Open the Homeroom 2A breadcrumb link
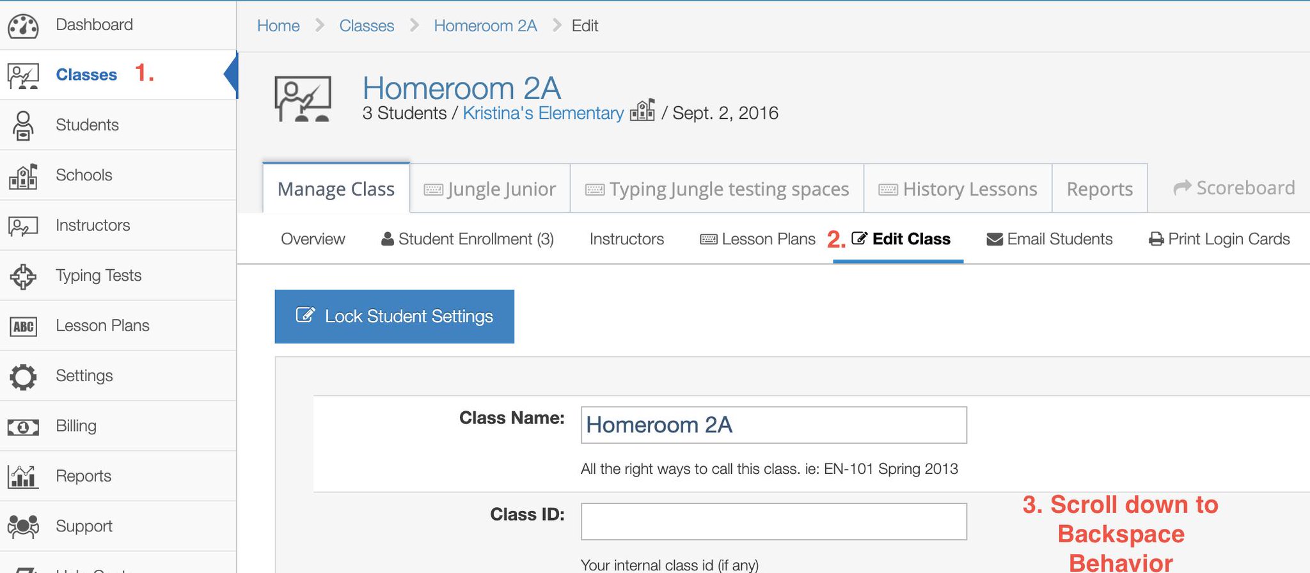The width and height of the screenshot is (1310, 573). pyautogui.click(x=485, y=26)
